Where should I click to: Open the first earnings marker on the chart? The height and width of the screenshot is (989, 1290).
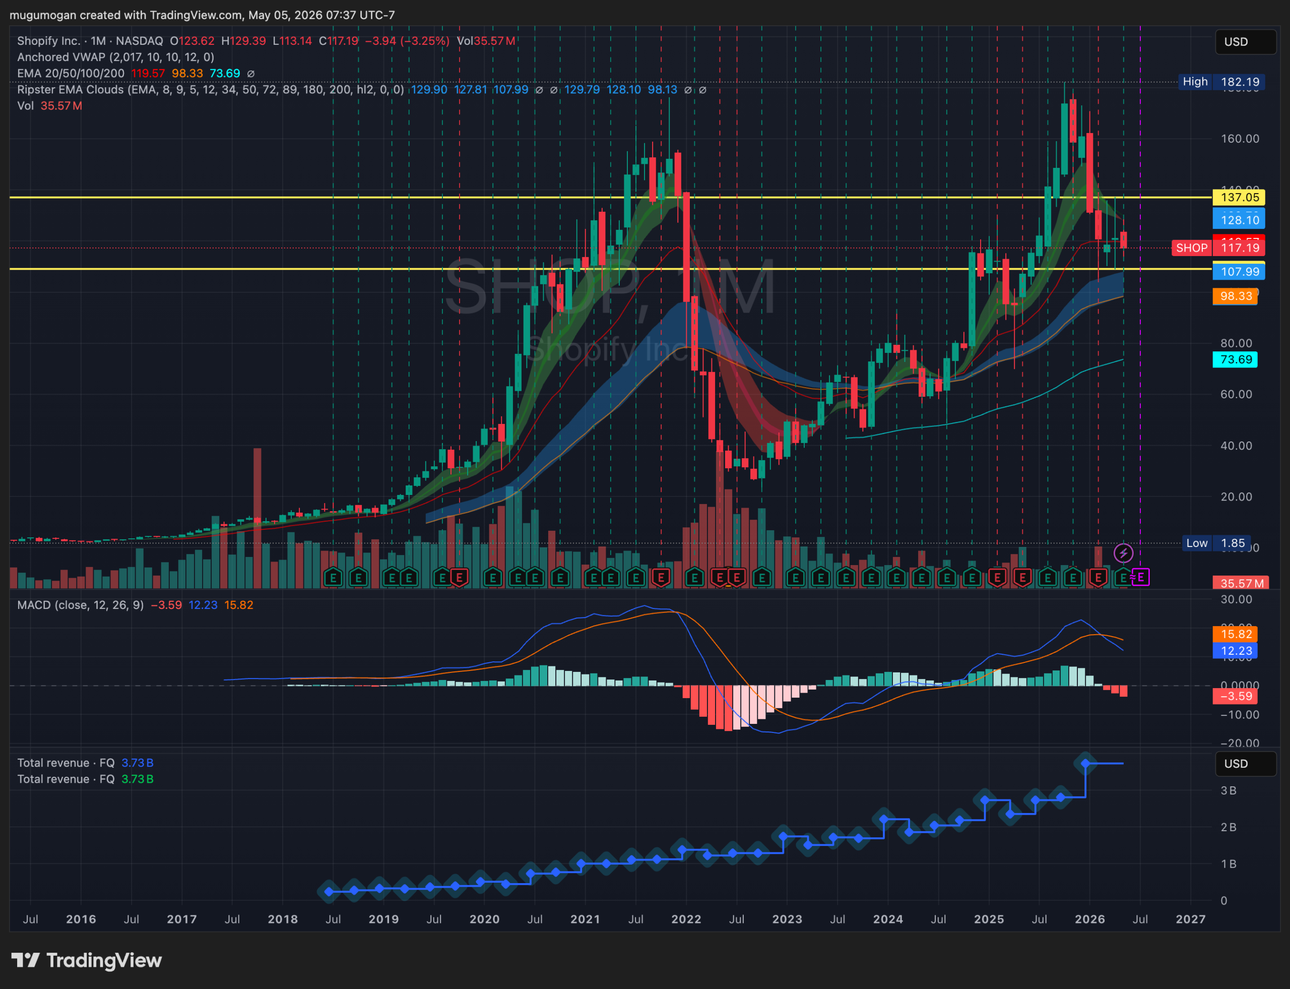point(333,578)
